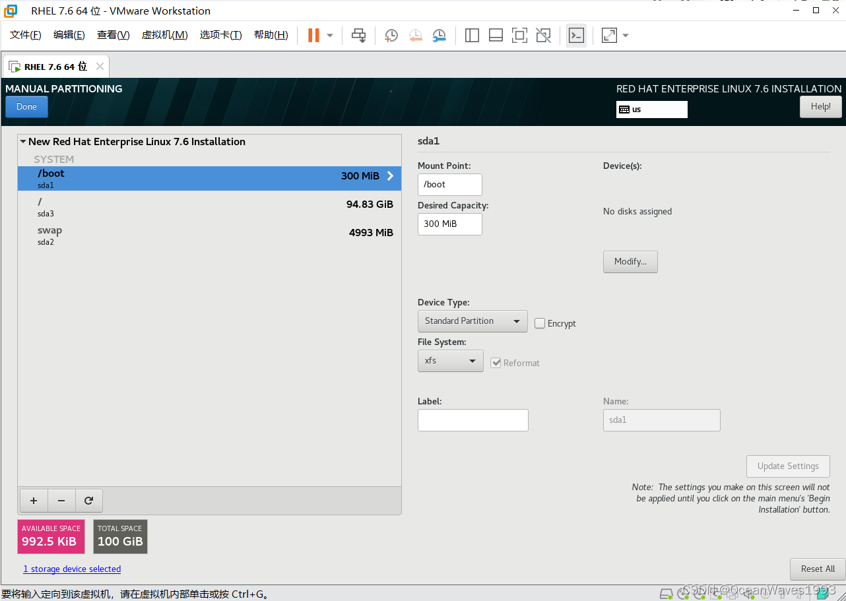Expand the stretch display dropdown arrow
This screenshot has width=846, height=601.
pyautogui.click(x=626, y=35)
